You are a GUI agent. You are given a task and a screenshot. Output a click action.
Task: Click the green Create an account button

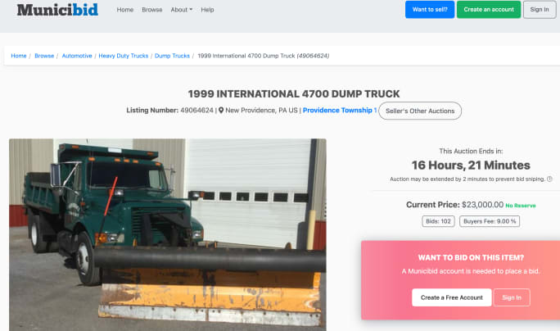coord(488,10)
